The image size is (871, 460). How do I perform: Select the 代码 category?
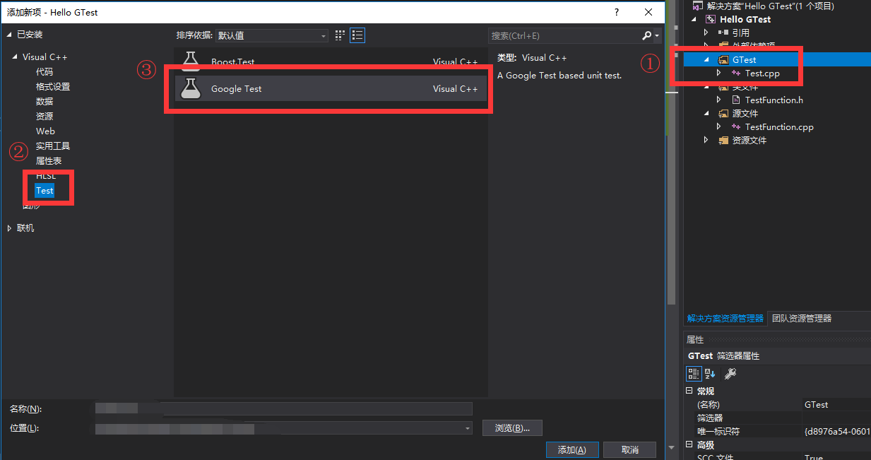pos(45,71)
